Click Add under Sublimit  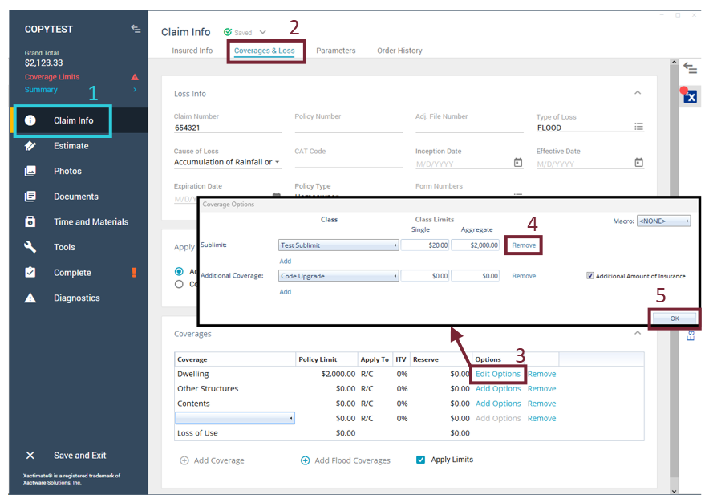[286, 261]
